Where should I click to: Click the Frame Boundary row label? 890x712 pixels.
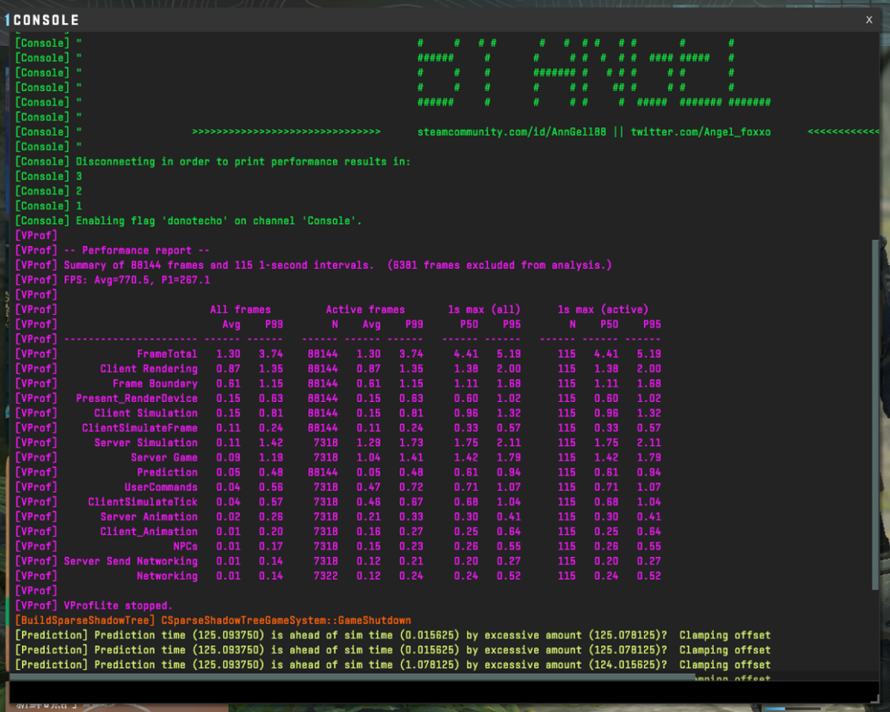(155, 383)
